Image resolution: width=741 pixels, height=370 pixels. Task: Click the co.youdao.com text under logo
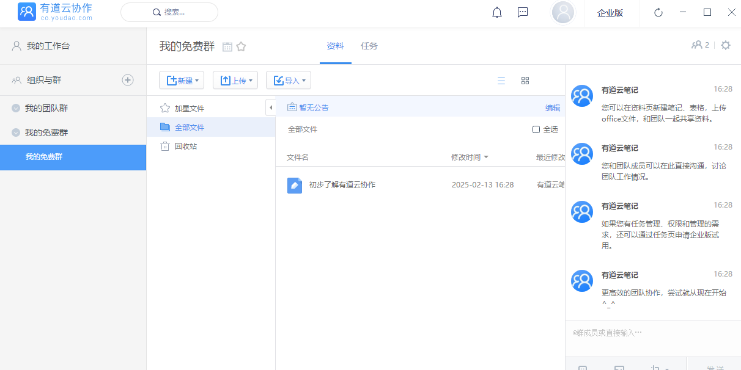point(67,18)
